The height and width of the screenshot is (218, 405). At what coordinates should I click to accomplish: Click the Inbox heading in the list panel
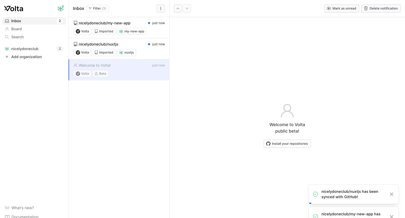pos(78,9)
